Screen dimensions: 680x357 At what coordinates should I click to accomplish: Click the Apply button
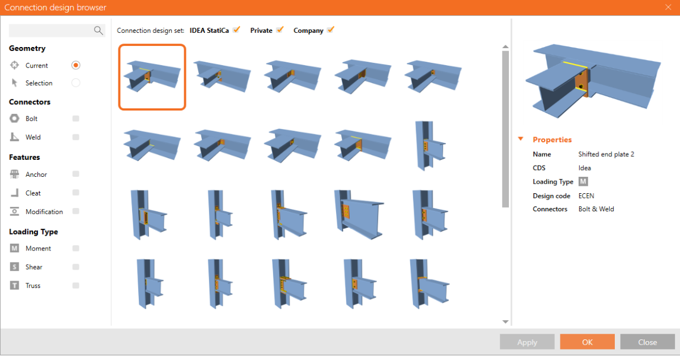coord(527,342)
